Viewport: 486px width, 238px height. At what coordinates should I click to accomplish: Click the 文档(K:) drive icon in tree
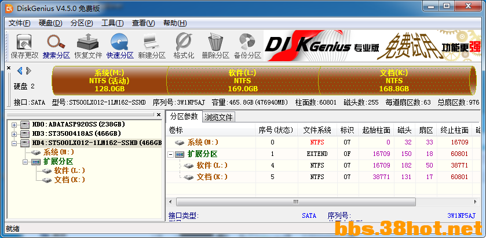(47, 180)
